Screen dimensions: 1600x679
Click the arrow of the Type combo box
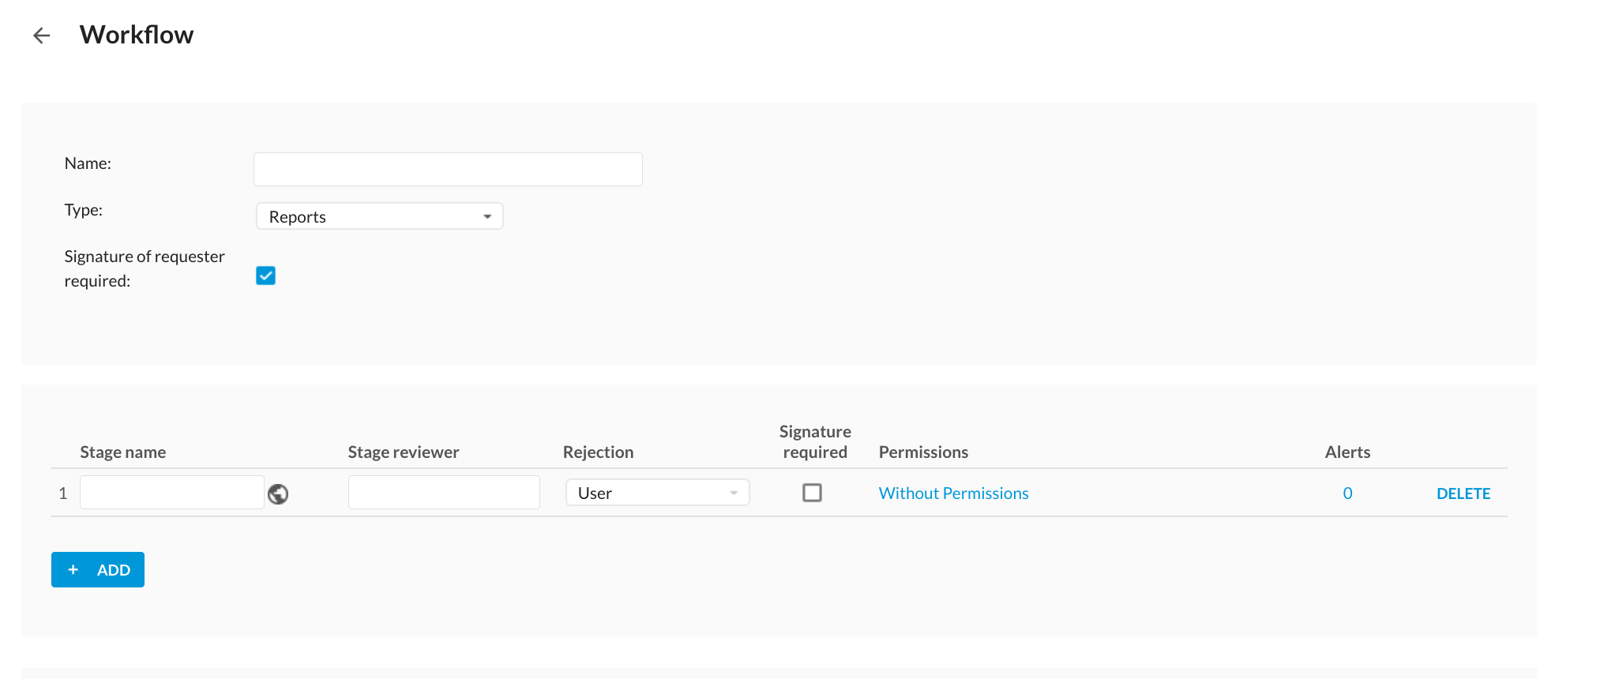(487, 216)
